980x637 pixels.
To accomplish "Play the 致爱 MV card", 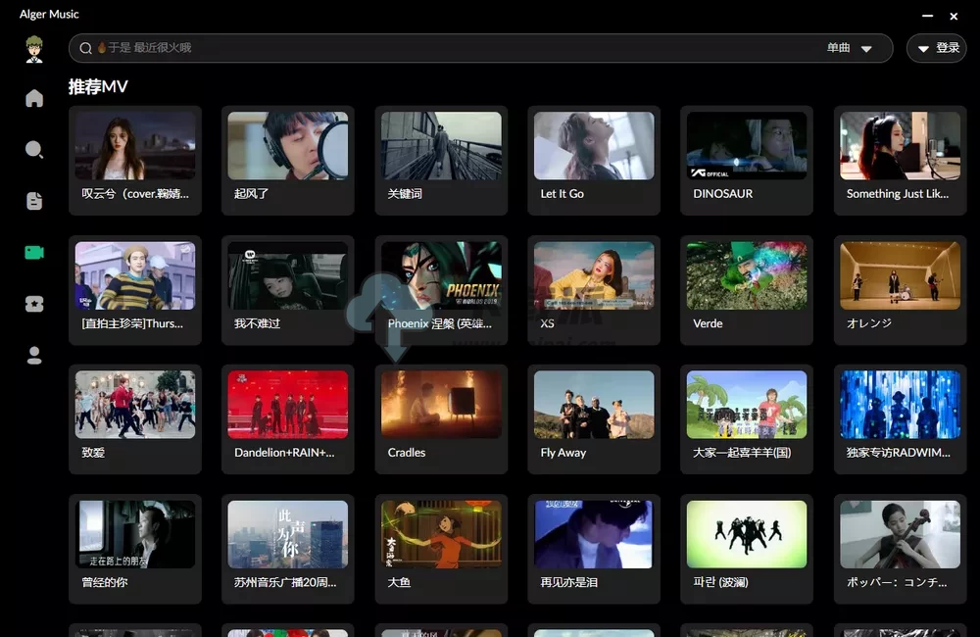I will (x=135, y=418).
